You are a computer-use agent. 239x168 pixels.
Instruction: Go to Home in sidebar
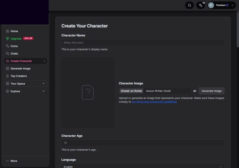click(x=25, y=31)
